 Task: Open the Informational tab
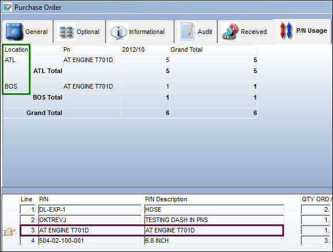pyautogui.click(x=140, y=32)
